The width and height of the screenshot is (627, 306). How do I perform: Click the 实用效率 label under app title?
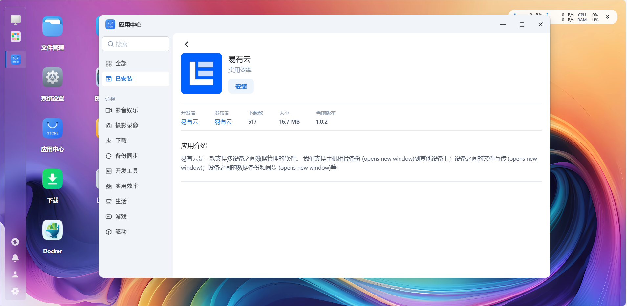click(x=240, y=70)
